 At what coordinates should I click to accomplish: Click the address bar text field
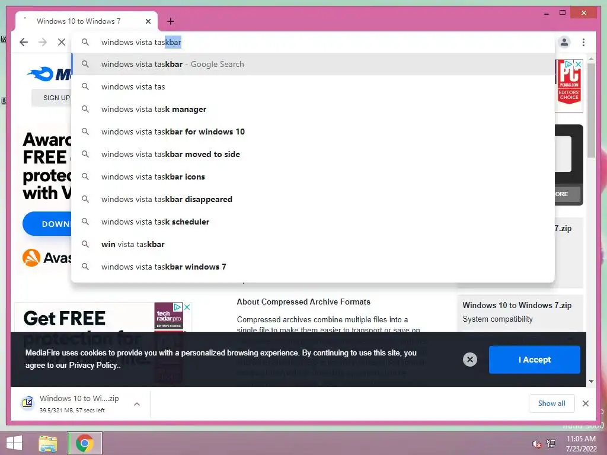pyautogui.click(x=313, y=42)
